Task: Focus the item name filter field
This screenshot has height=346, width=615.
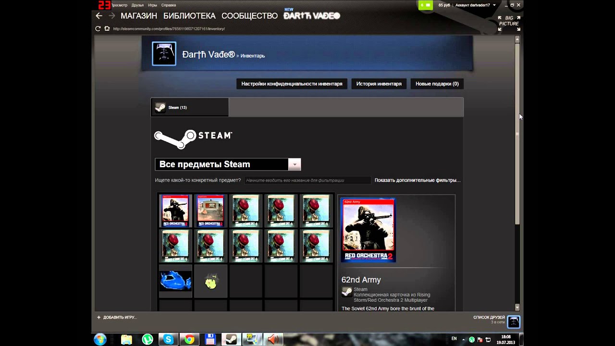Action: [307, 180]
